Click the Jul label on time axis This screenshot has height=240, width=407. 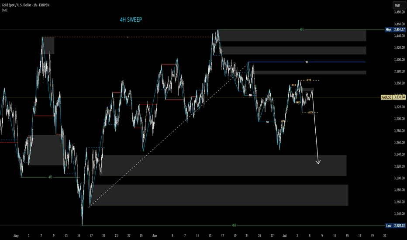pos(285,236)
